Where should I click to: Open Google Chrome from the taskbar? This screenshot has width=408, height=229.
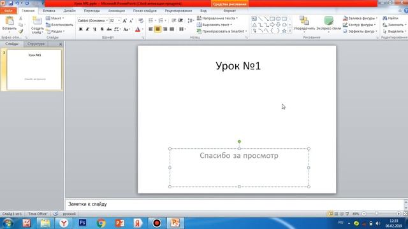click(x=101, y=223)
